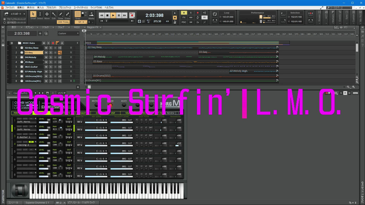The height and width of the screenshot is (205, 365).
Task: Rewind the transport
Action: tap(102, 15)
